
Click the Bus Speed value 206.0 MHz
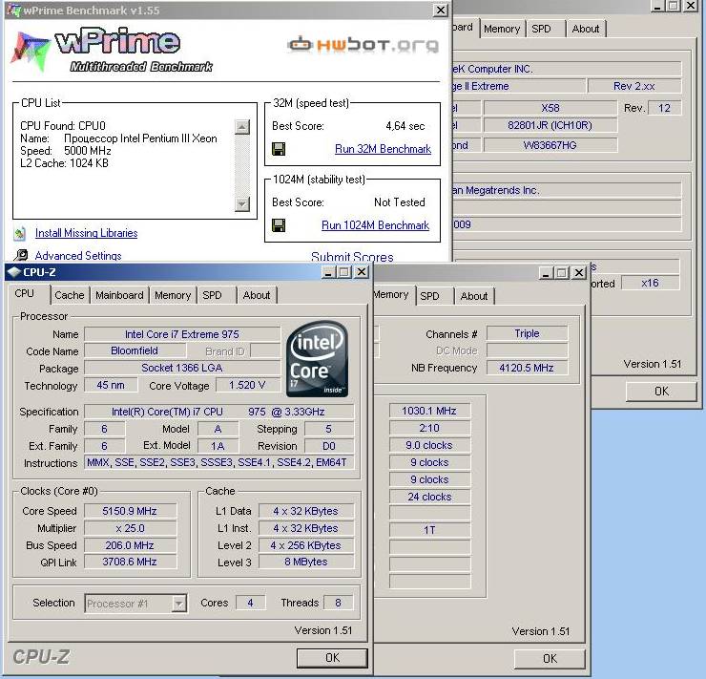click(x=130, y=545)
